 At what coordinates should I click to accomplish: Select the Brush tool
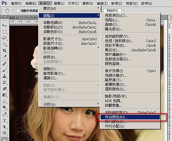[5, 70]
